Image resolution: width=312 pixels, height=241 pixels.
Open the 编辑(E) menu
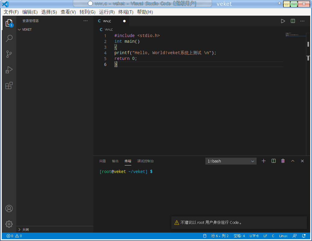pyautogui.click(x=30, y=12)
